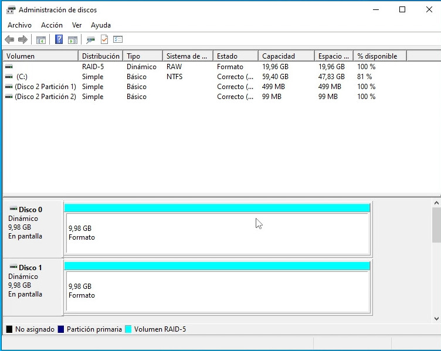441x351 pixels.
Task: Click the Back arrow in toolbar
Action: point(9,40)
